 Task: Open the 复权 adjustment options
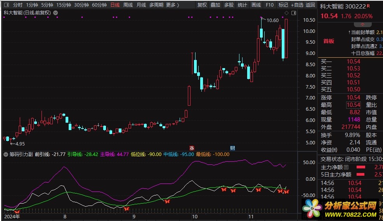click(x=202, y=5)
